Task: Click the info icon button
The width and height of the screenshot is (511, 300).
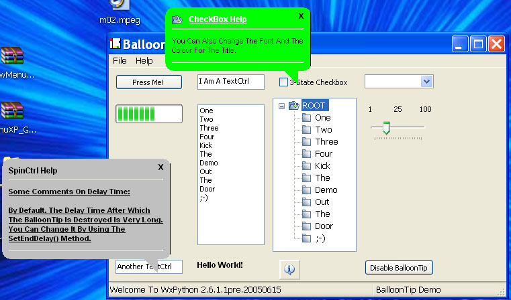Action: [289, 269]
